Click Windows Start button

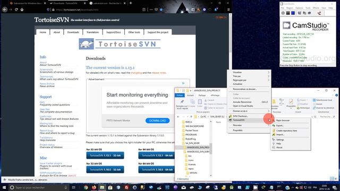point(4,187)
